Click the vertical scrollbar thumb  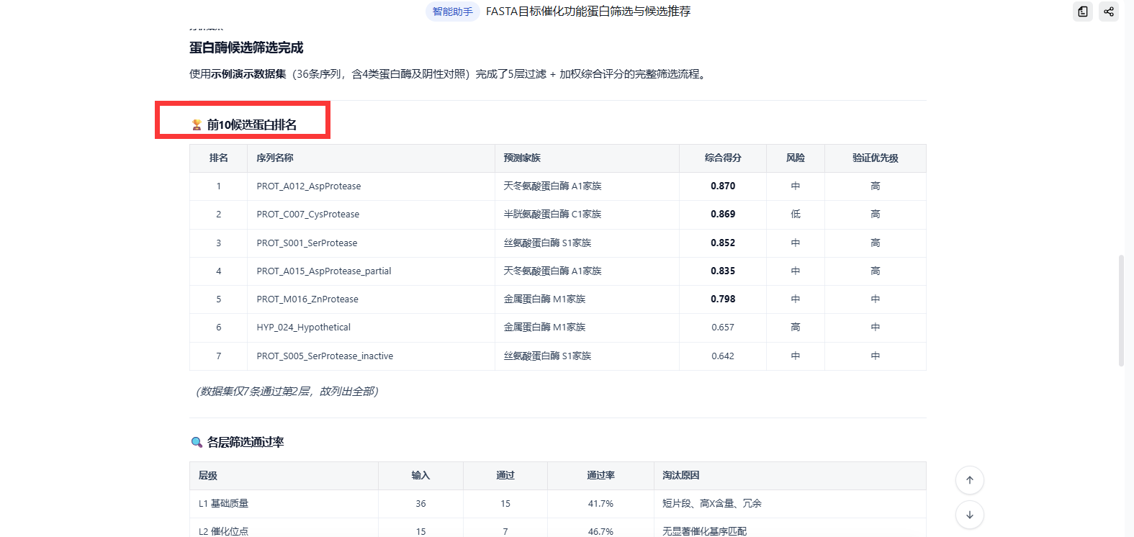(1121, 310)
